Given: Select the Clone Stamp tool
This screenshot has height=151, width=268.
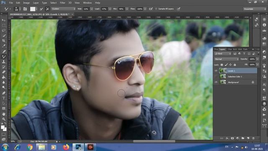Looking at the screenshot, I should tap(4, 62).
